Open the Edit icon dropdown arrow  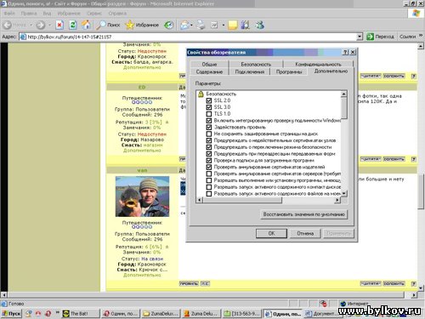[224, 25]
